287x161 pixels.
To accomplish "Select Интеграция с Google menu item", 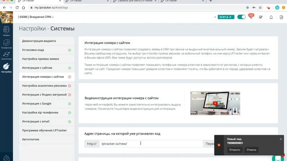I will [x=47, y=103].
